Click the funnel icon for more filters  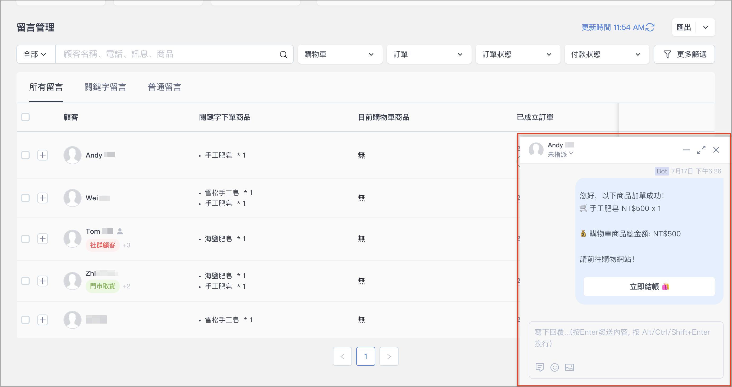(667, 54)
